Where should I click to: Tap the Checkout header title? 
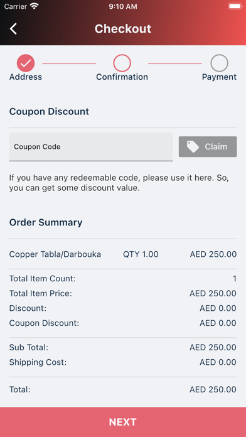tap(123, 29)
